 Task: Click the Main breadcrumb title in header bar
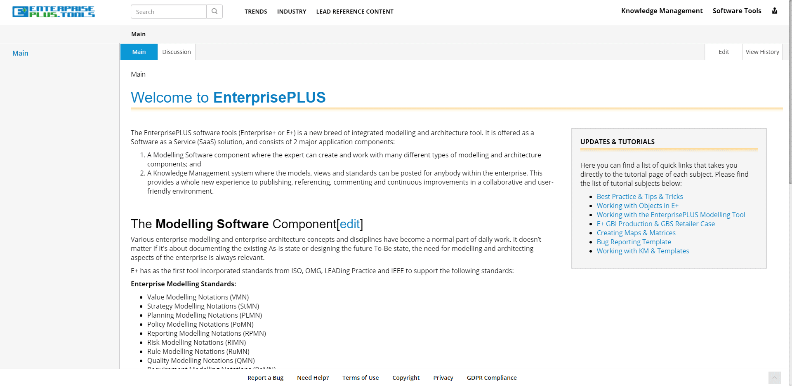coord(138,34)
